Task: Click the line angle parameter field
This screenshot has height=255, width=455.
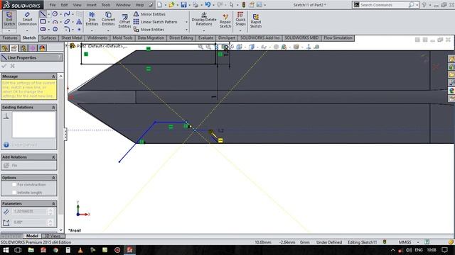Action: coord(29,222)
